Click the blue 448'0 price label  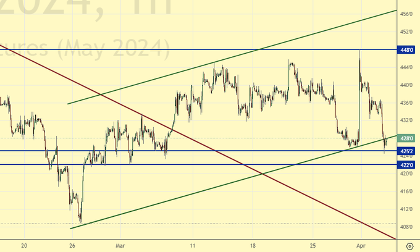point(407,49)
